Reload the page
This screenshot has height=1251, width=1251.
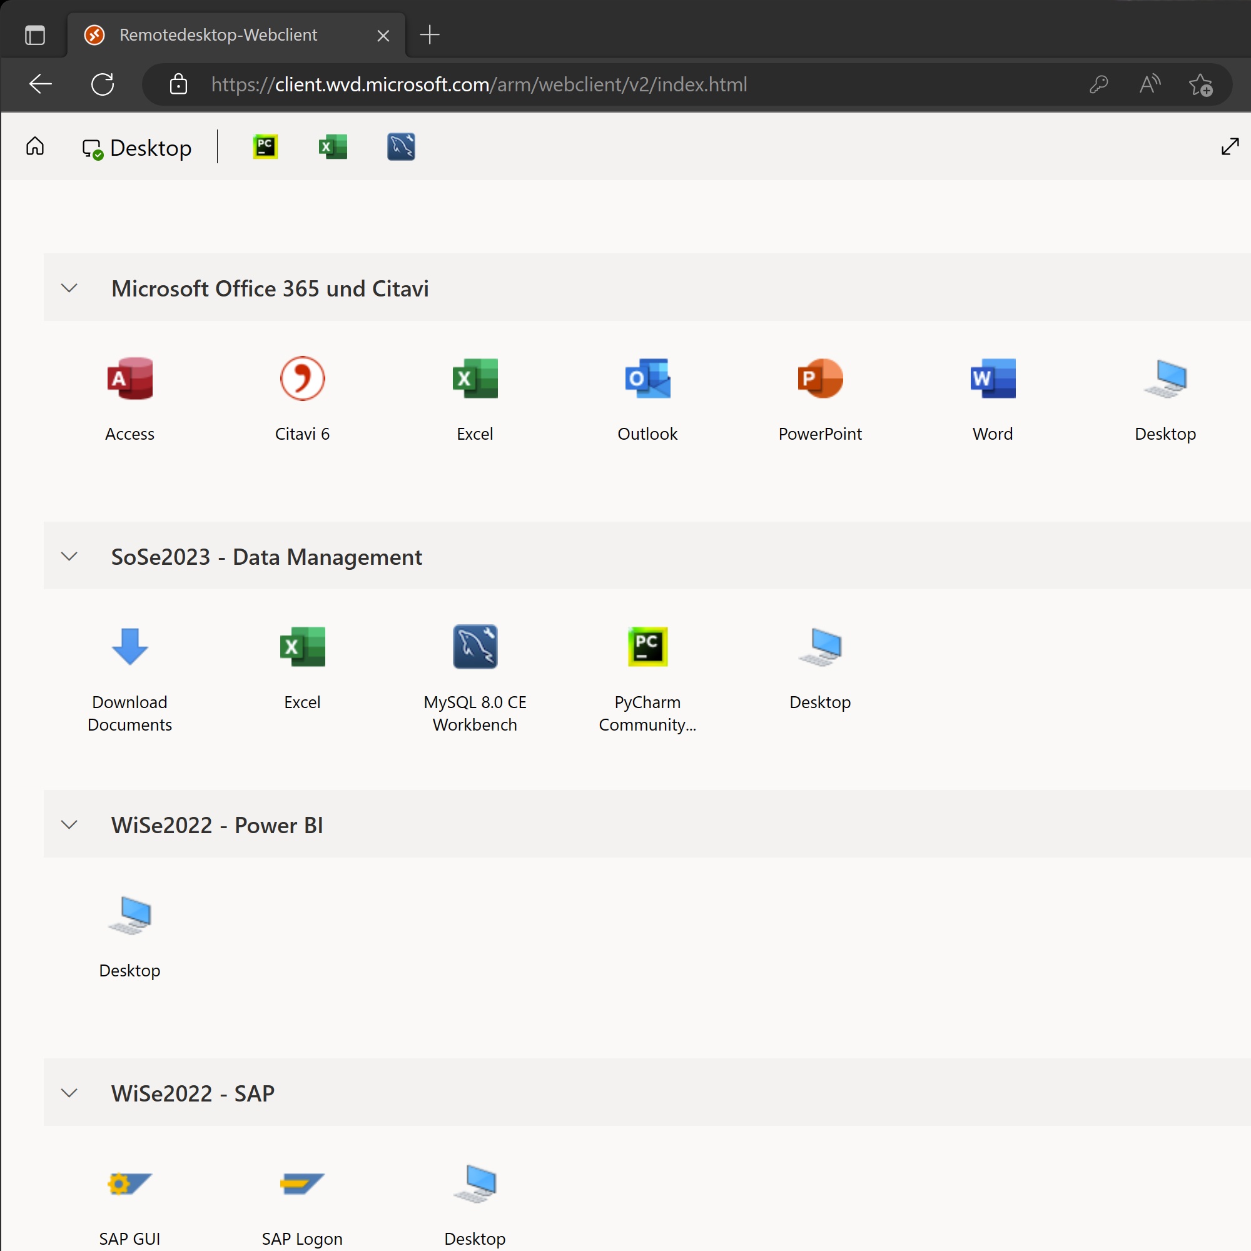point(103,84)
